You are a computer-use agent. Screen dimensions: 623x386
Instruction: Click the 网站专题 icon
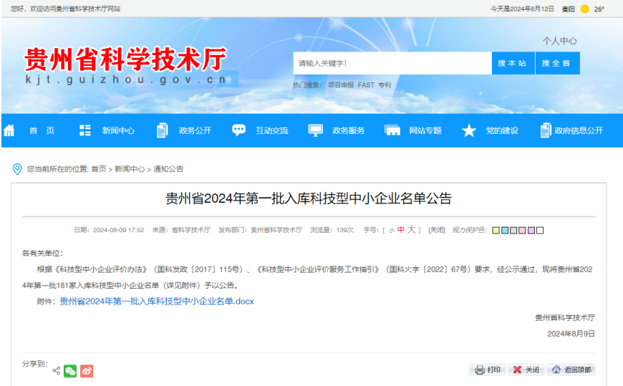pos(392,130)
